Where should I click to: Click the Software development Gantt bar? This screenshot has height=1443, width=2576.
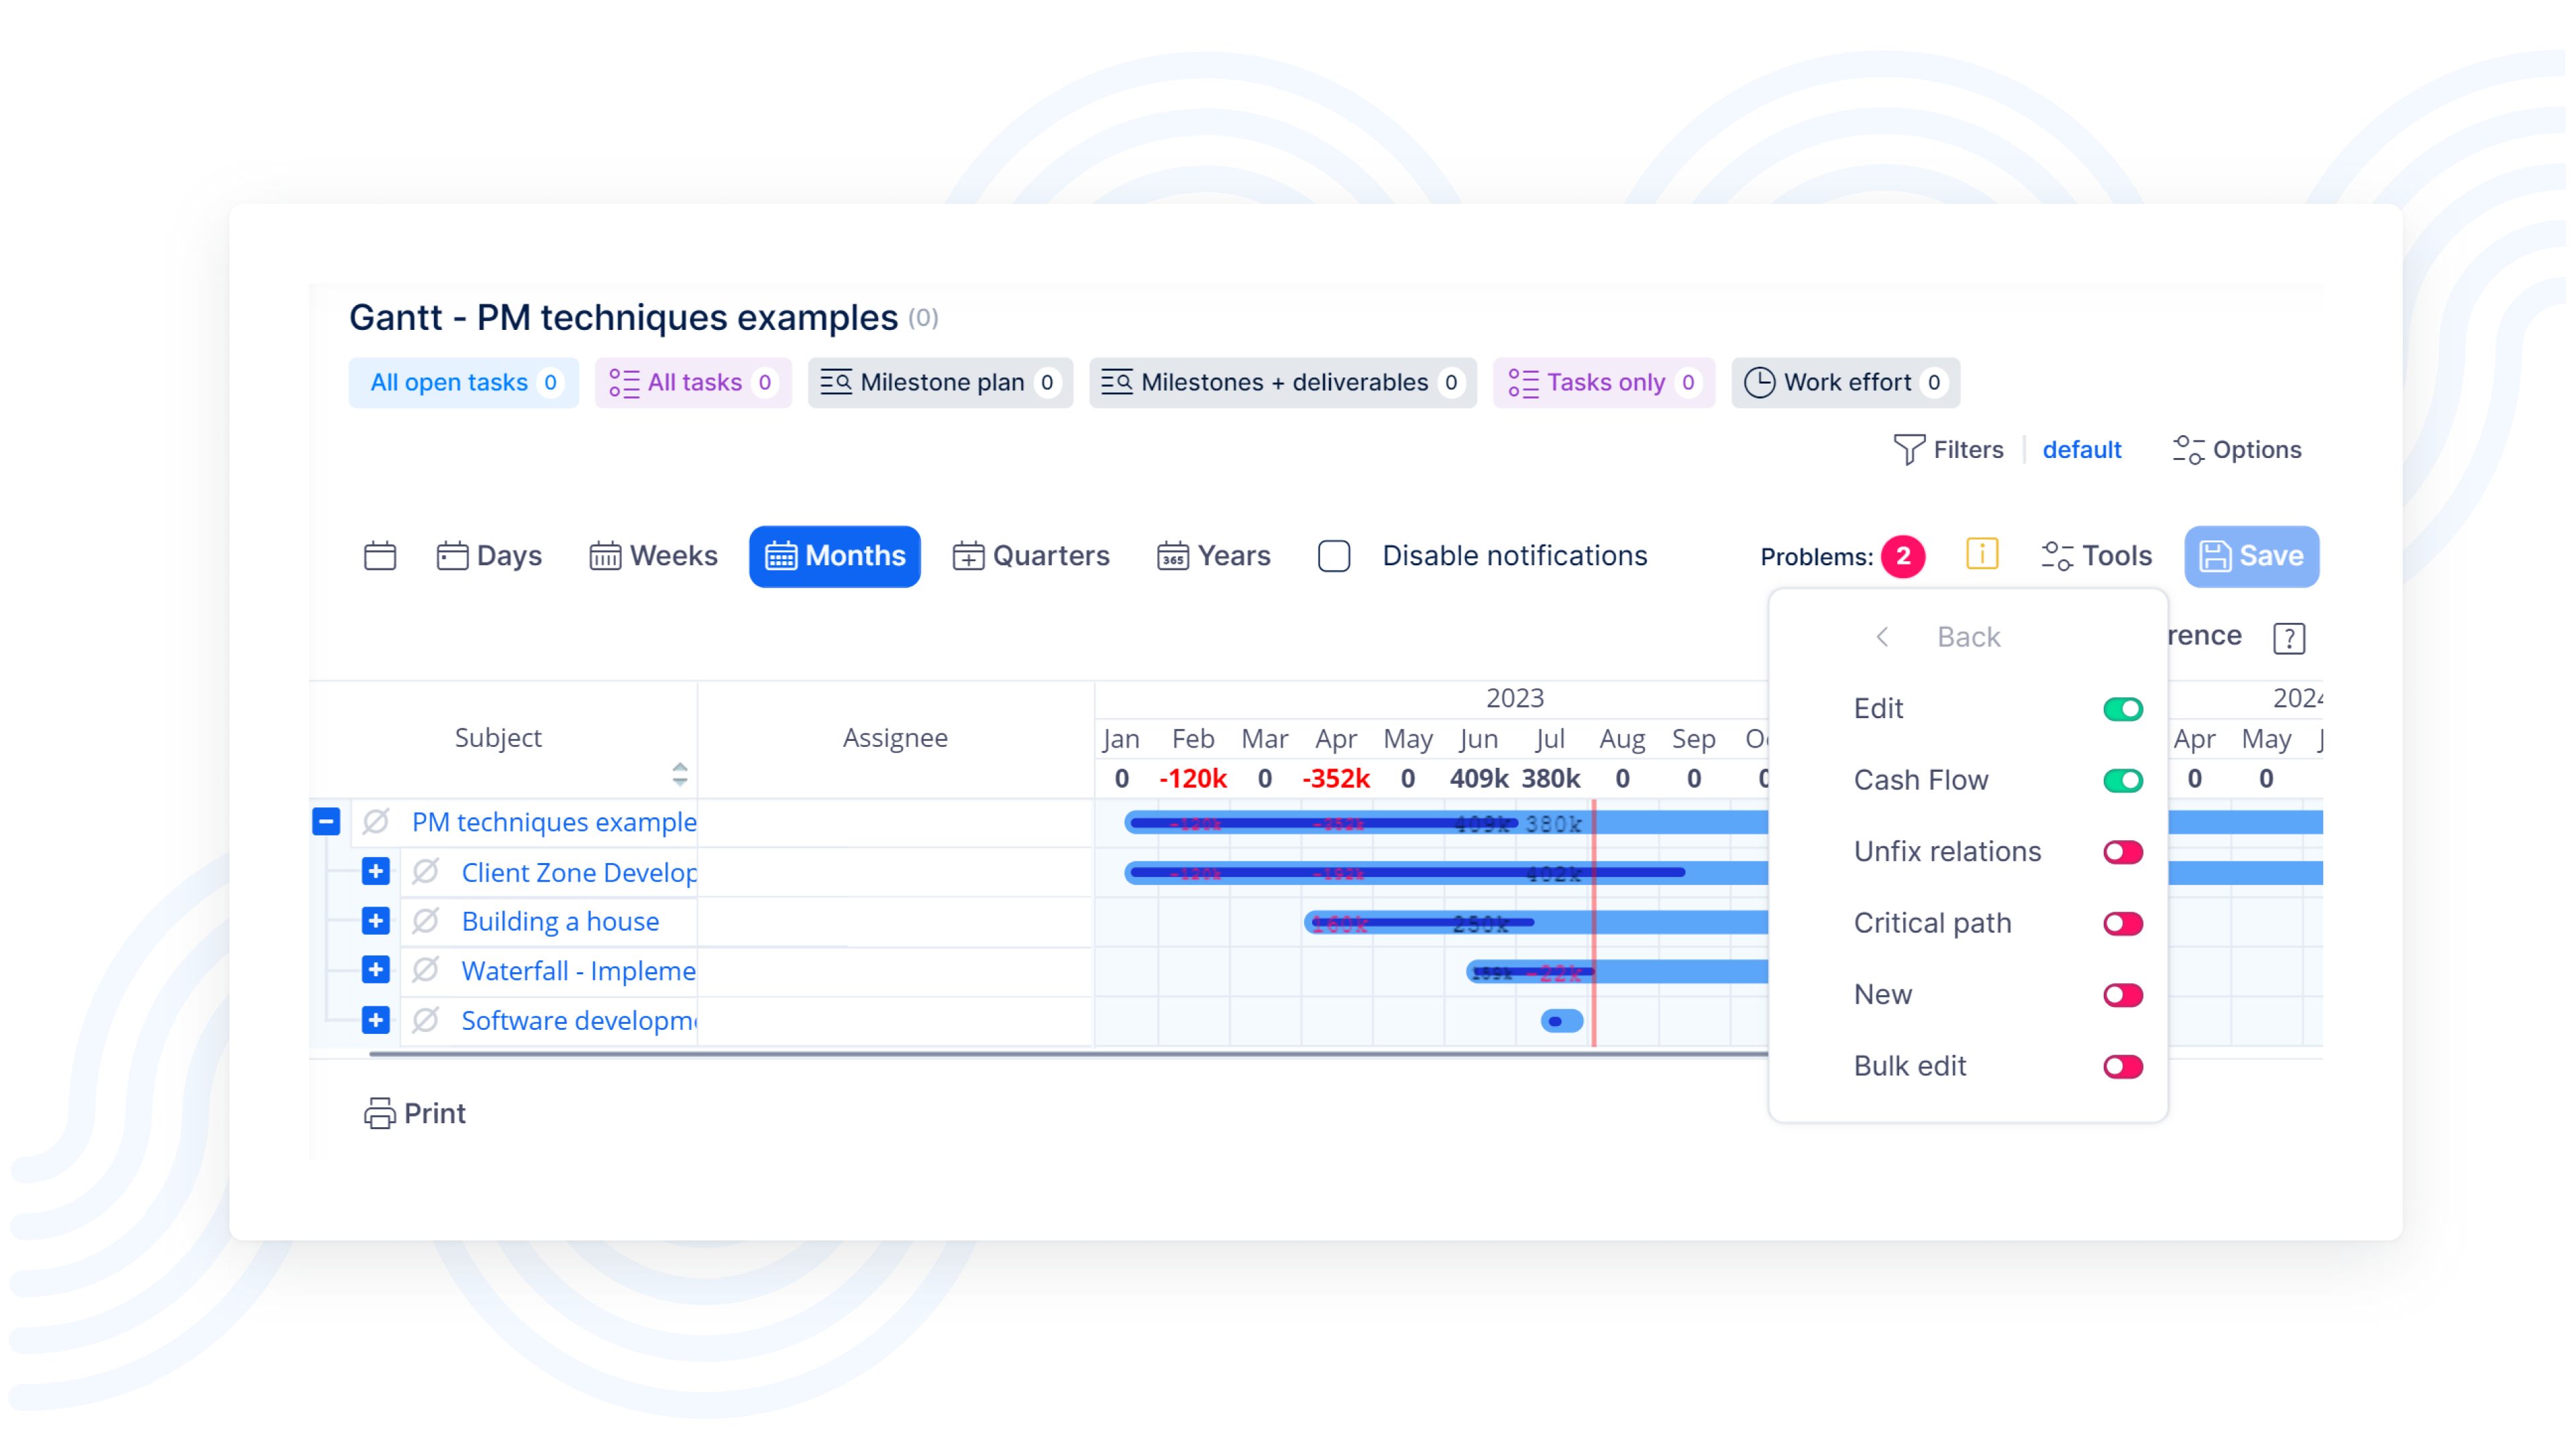[1562, 1021]
